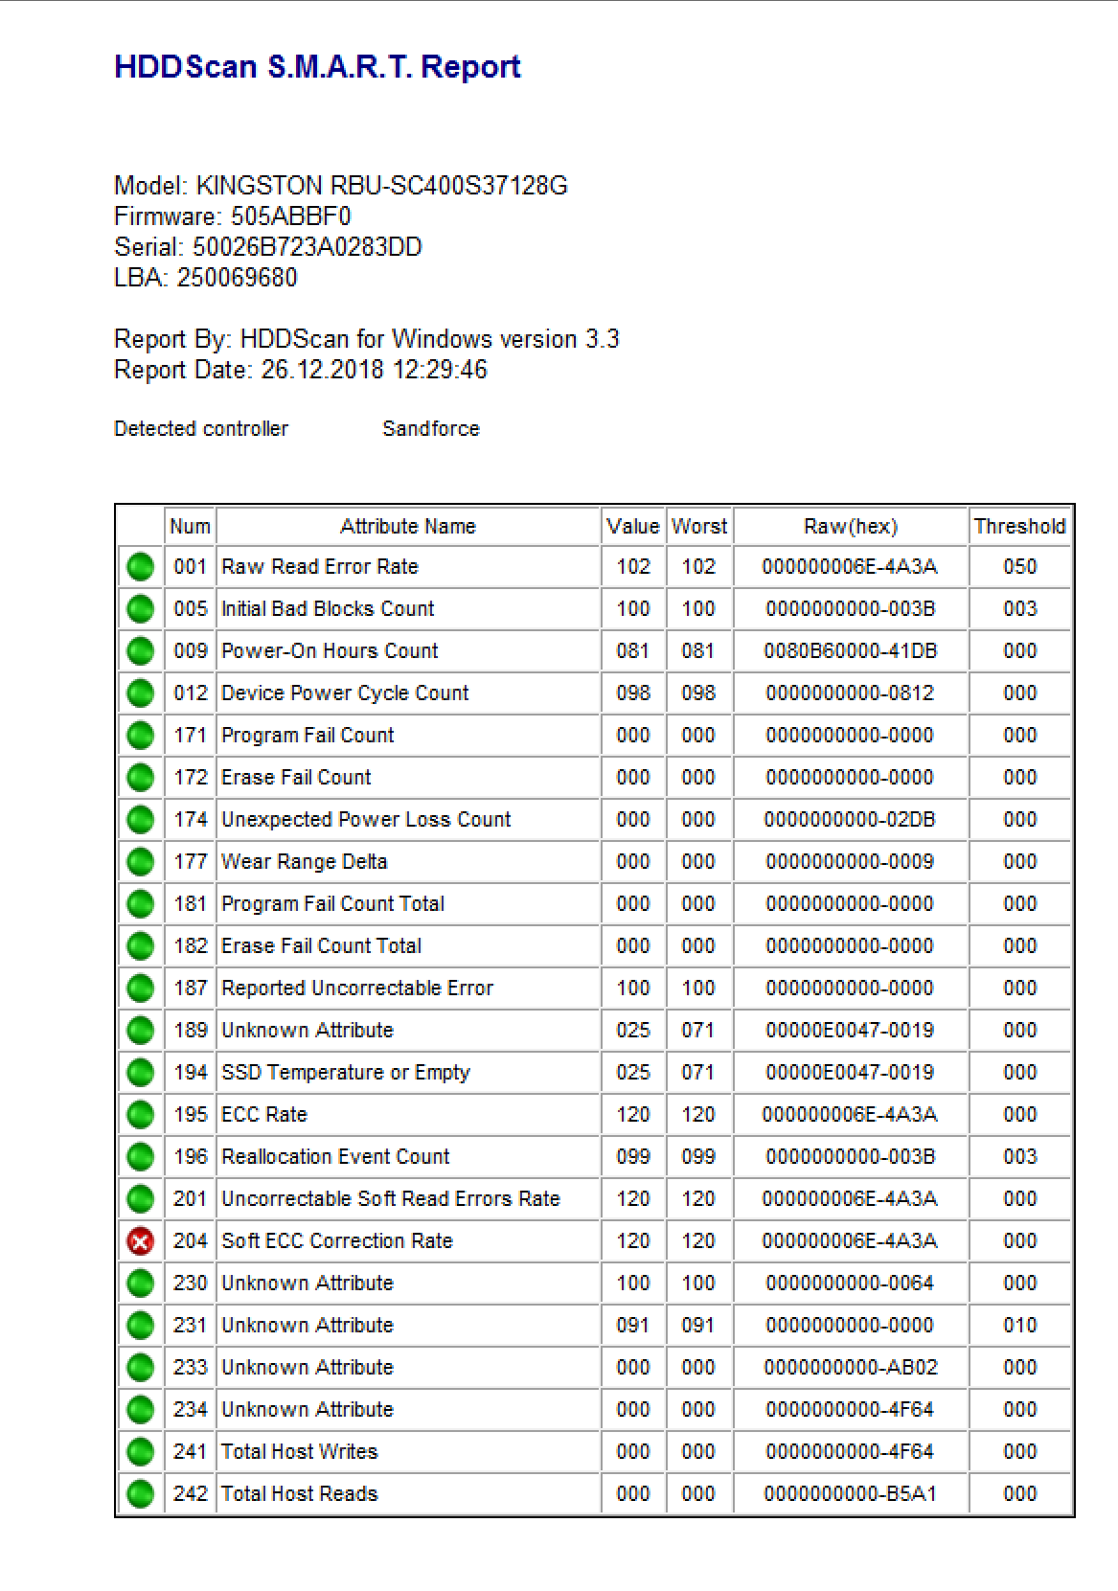
Task: Click the green status icon for Device Power Cycle Count
Action: (141, 693)
